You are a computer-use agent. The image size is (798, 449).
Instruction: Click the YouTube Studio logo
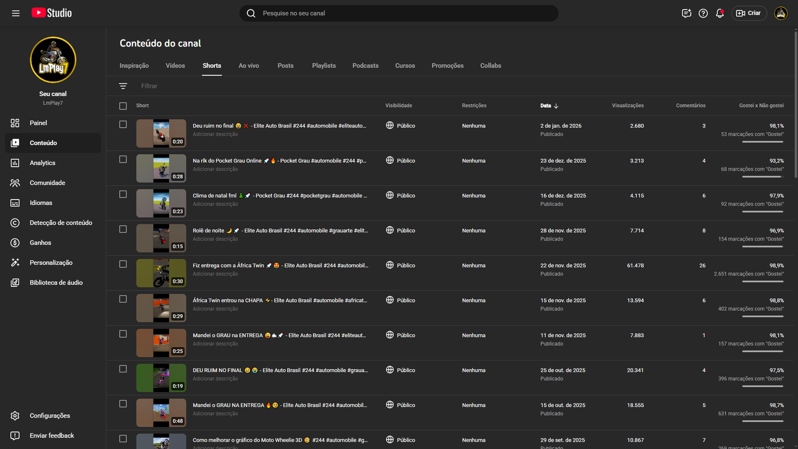point(52,13)
